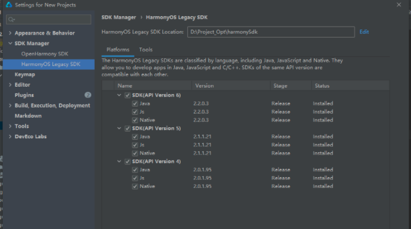Click the settings search field

tap(49, 20)
